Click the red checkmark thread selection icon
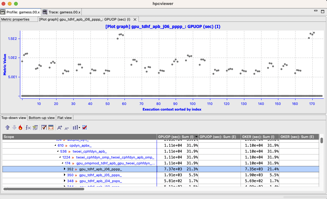The height and width of the screenshot is (199, 327). tap(85, 127)
